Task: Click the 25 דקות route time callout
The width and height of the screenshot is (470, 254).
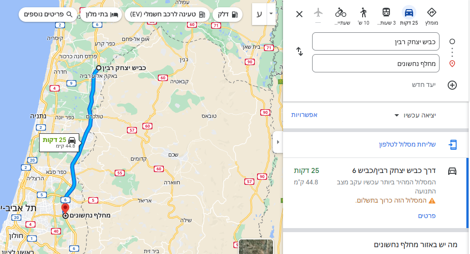Action: tap(59, 142)
